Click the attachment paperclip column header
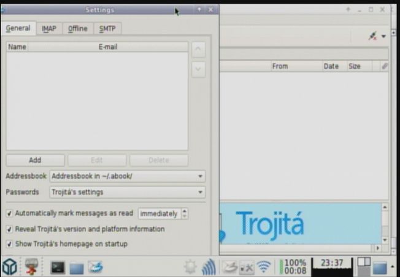This screenshot has width=400, height=277. (384, 66)
